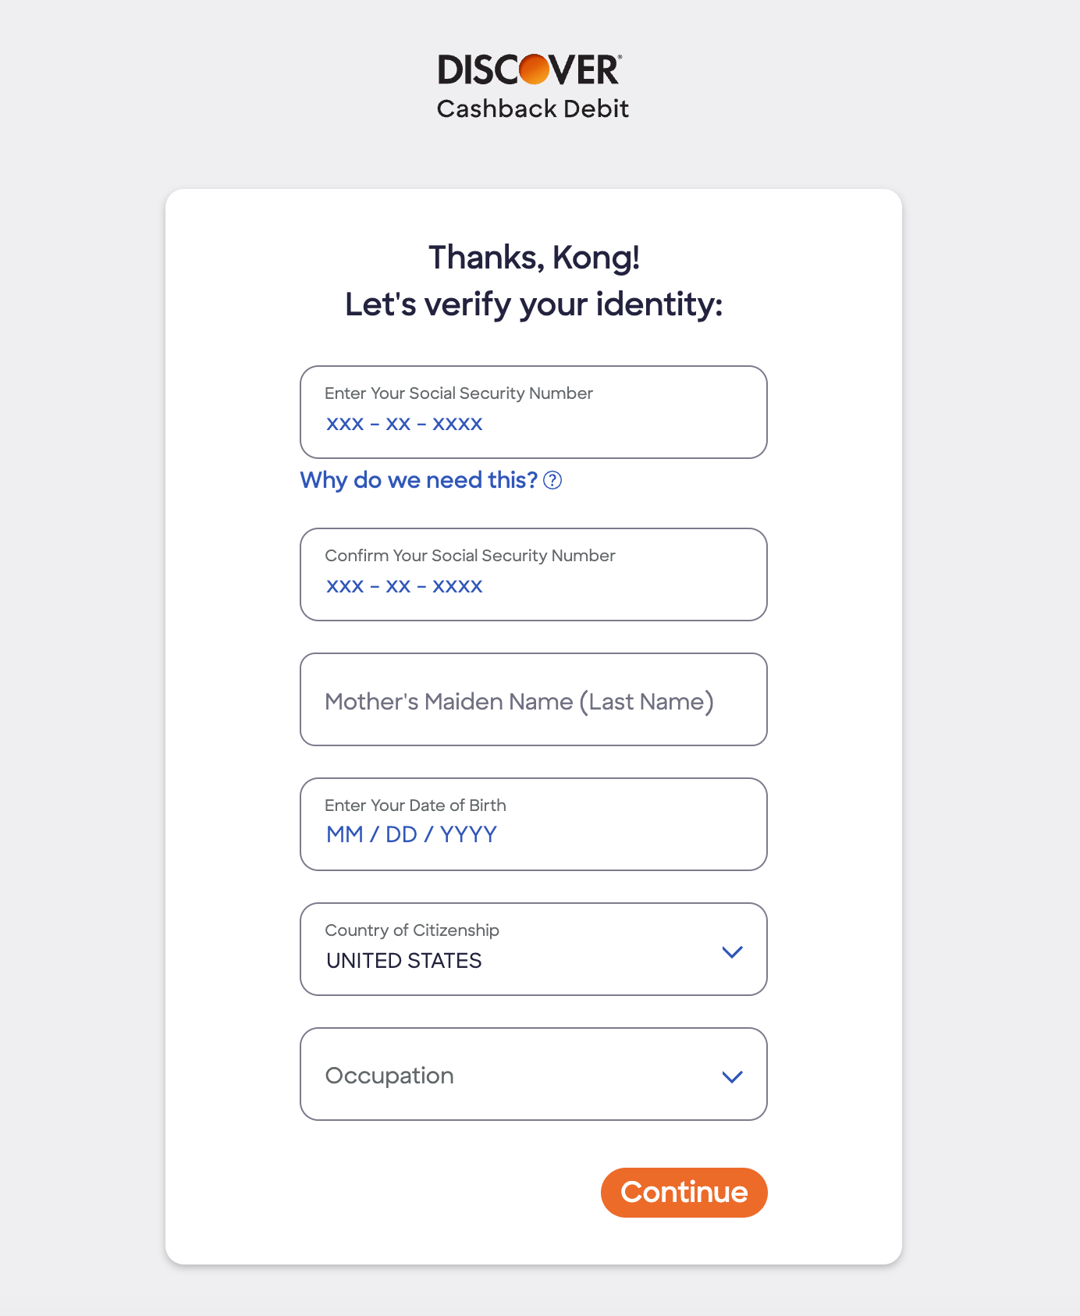Click the orange circle in the Discover logo
The image size is (1080, 1316).
pyautogui.click(x=535, y=69)
